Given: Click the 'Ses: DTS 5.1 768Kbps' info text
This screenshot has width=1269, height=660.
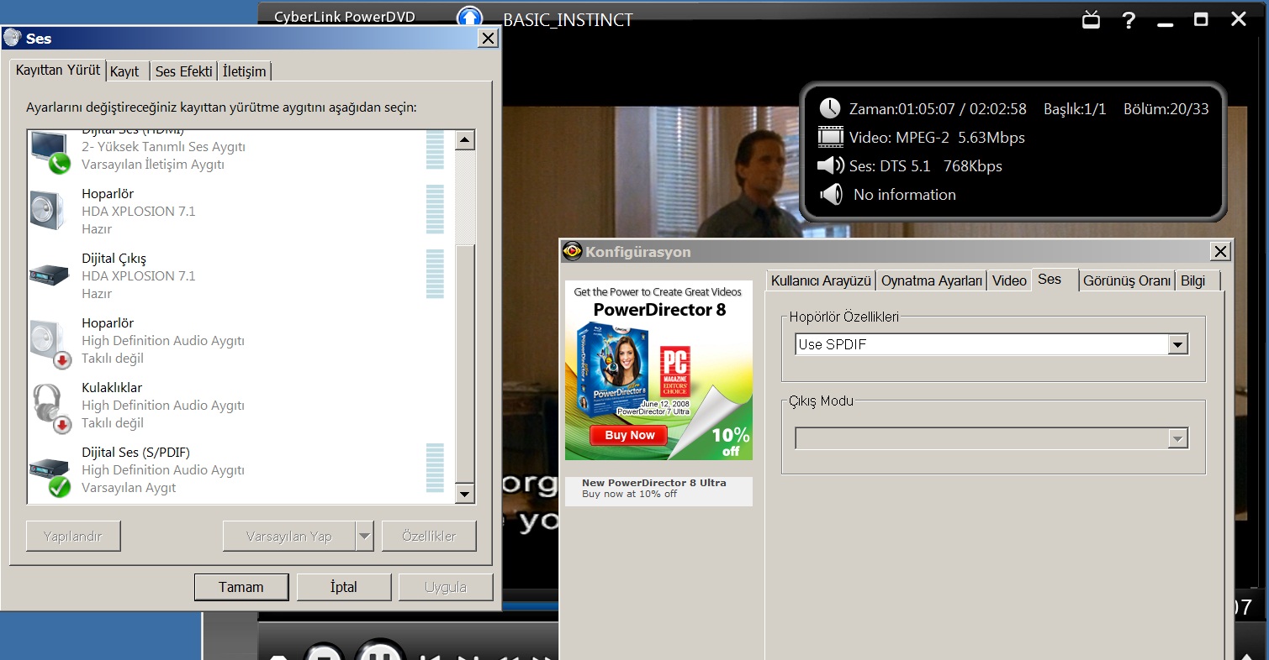Looking at the screenshot, I should coord(926,166).
